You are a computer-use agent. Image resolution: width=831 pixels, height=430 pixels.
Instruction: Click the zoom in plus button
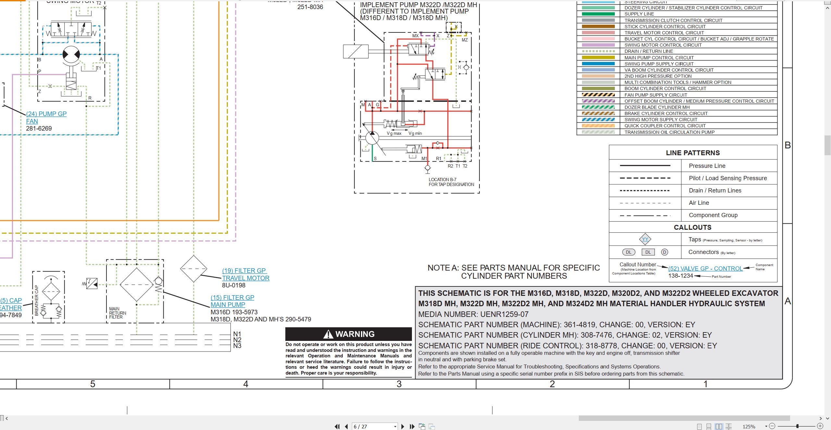pyautogui.click(x=820, y=426)
